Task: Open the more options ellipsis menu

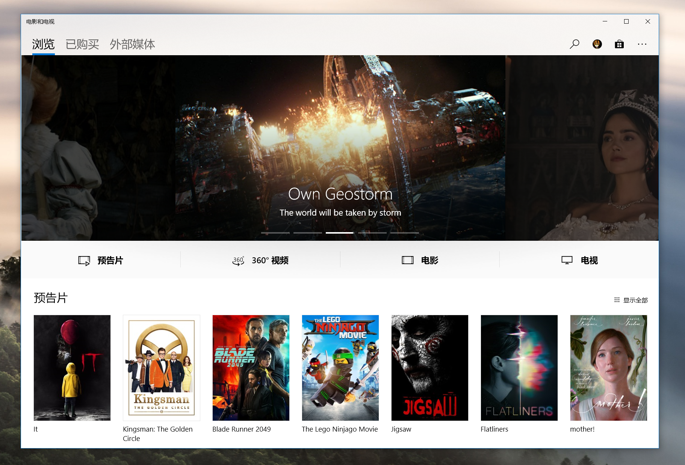Action: click(642, 44)
